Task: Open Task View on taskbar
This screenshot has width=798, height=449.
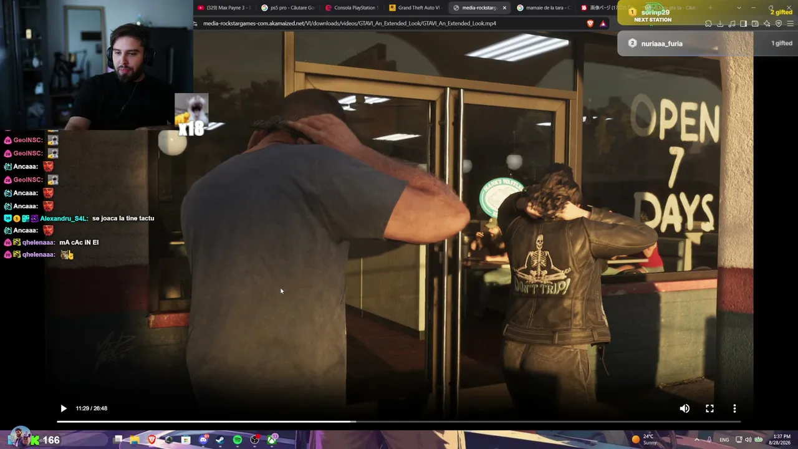Action: [x=118, y=440]
